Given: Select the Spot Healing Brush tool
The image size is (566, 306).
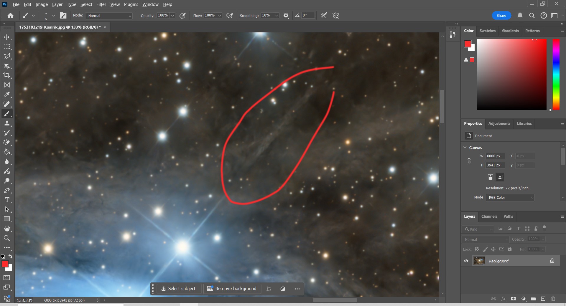Looking at the screenshot, I should [7, 104].
